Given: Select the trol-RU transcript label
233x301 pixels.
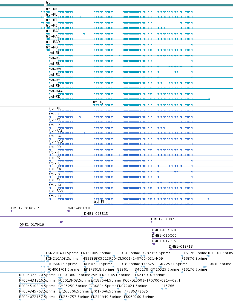Looking at the screenshot, I should (54, 64).
